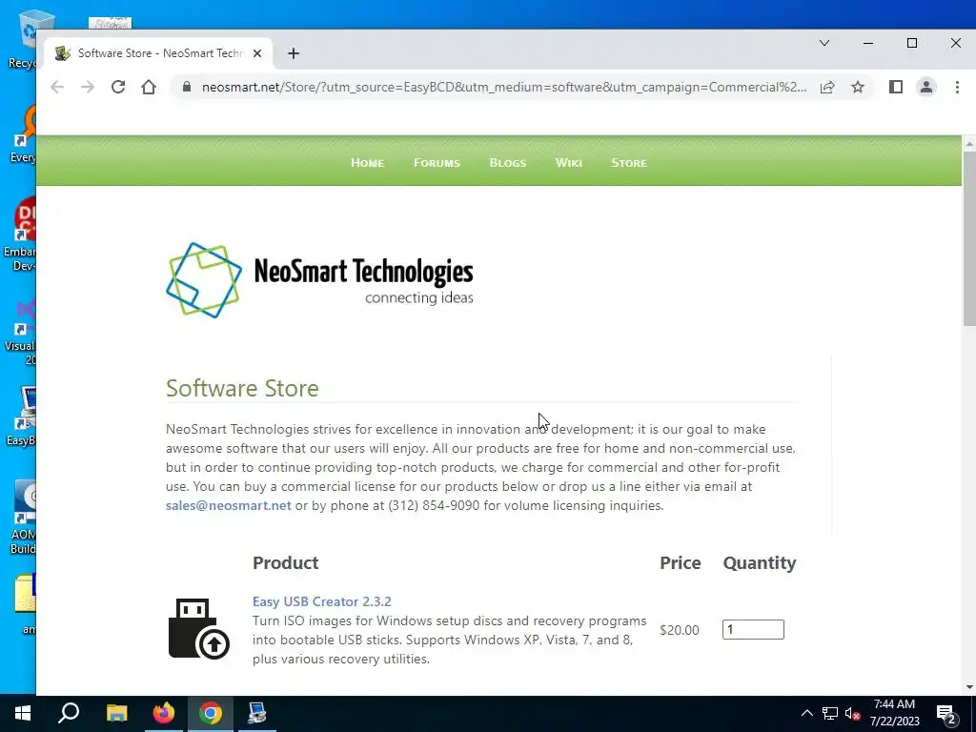Screen dimensions: 976x732
Task: Click the sales@neosmart.net email link
Action: [x=229, y=505]
